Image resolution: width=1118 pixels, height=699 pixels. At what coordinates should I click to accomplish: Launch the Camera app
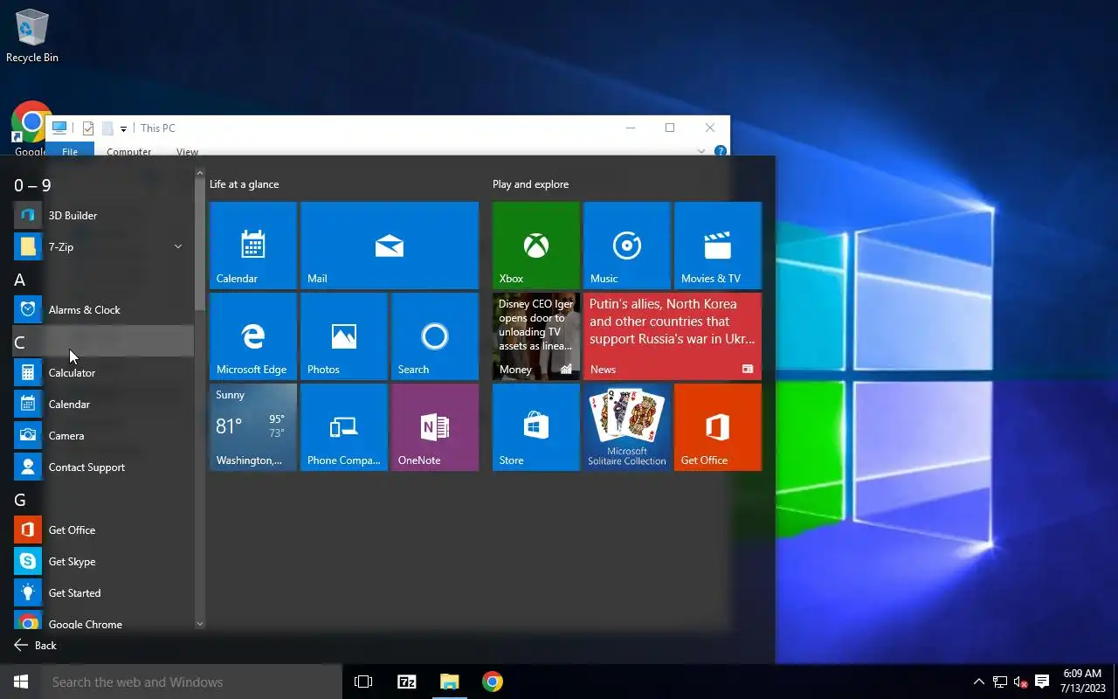point(103,436)
